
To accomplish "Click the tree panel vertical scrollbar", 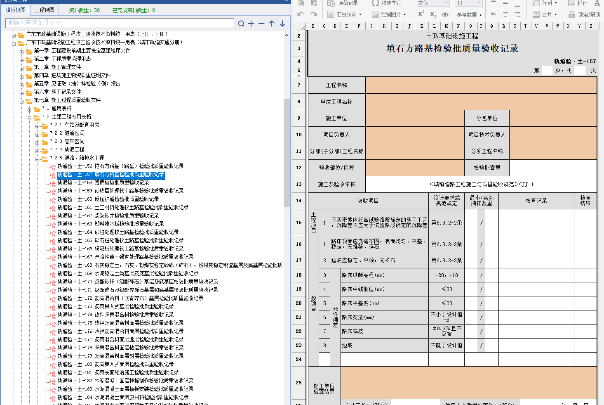I will [x=287, y=153].
